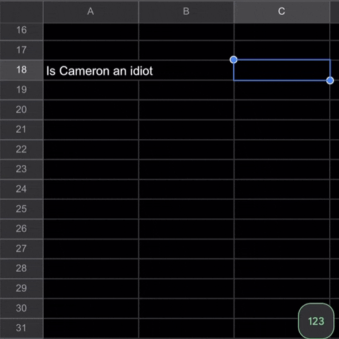
Task: Select row 22 header
Action: point(21,149)
